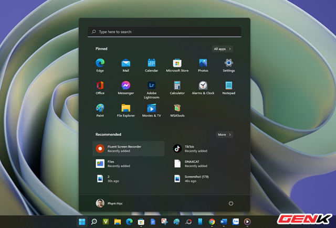Open the blue document app on taskbar
Screen dimensions: 336x228
[x=153, y=222]
